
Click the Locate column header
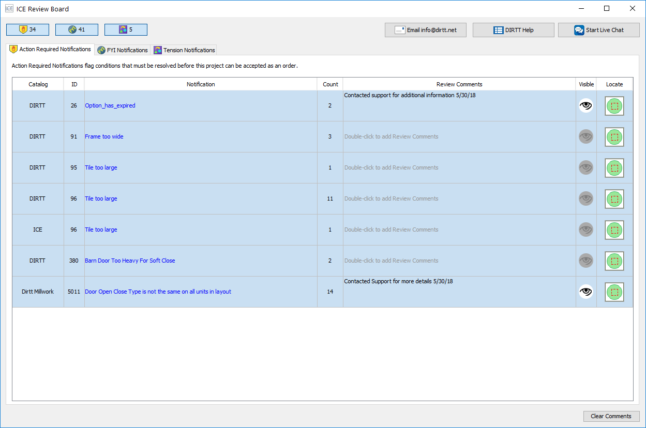[614, 84]
